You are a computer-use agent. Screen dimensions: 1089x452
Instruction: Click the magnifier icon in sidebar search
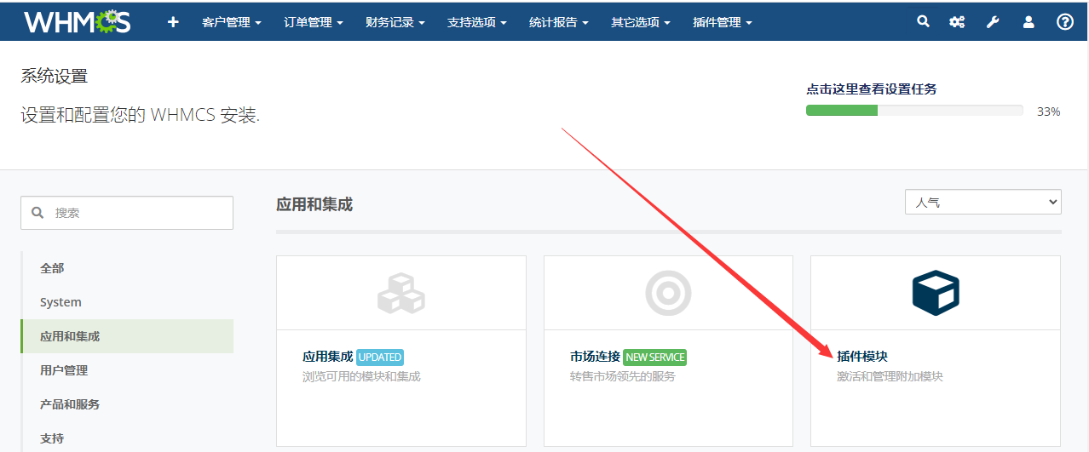(37, 213)
